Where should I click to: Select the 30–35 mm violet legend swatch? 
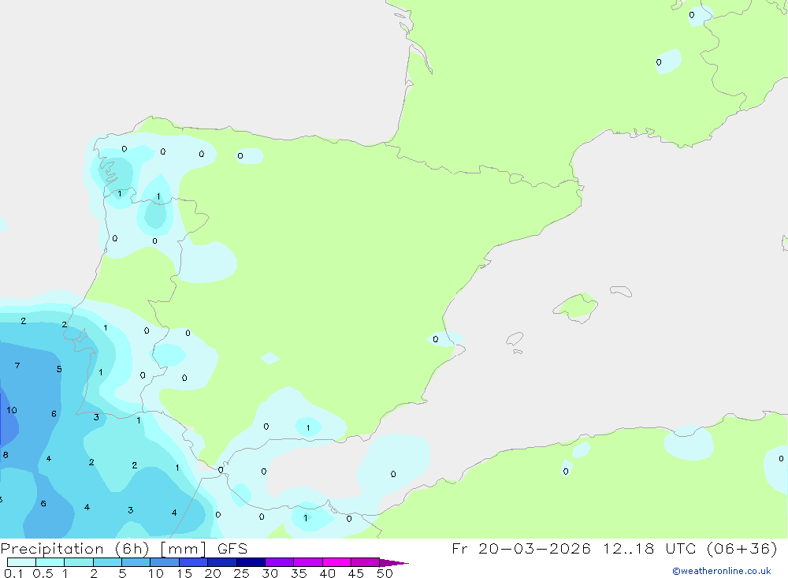coord(279,562)
